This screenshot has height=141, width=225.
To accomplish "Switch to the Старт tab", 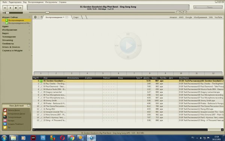I will click(76, 17).
